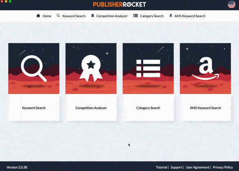Select AMS Keyword Search in top navigation
This screenshot has height=171, width=239.
click(190, 16)
